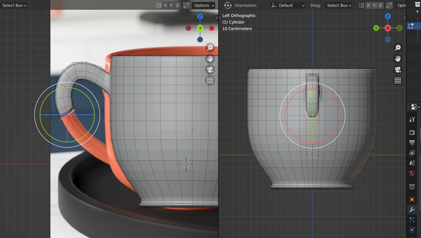Image resolution: width=421 pixels, height=238 pixels.
Task: Open the Options dropdown in left viewport
Action: (x=203, y=5)
